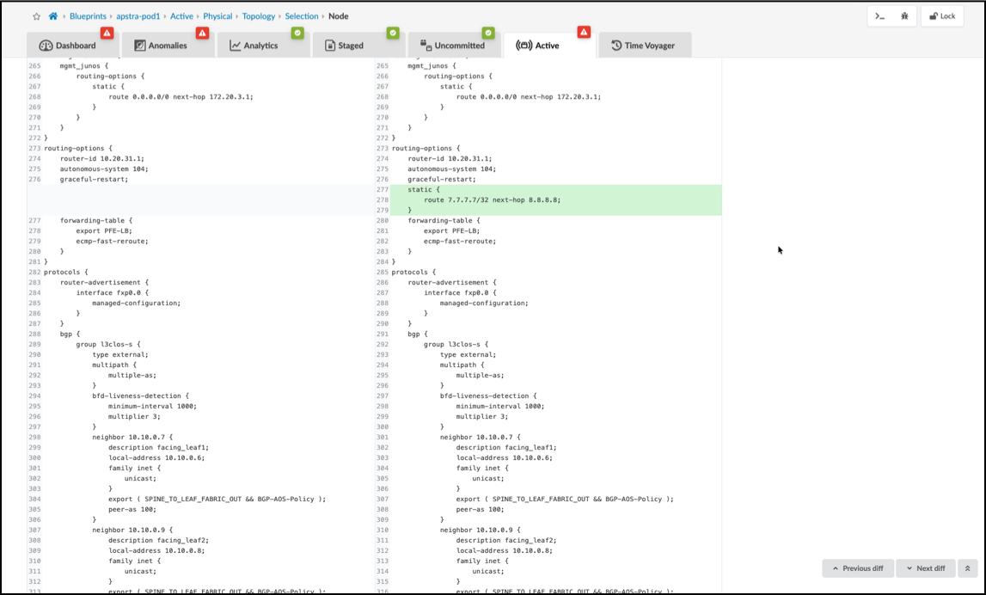Click 'peer-as 100;' in left pane
The height and width of the screenshot is (595, 986).
[x=132, y=510]
